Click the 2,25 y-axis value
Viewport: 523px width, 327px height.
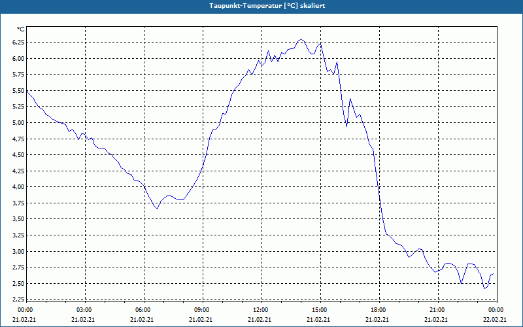point(18,299)
